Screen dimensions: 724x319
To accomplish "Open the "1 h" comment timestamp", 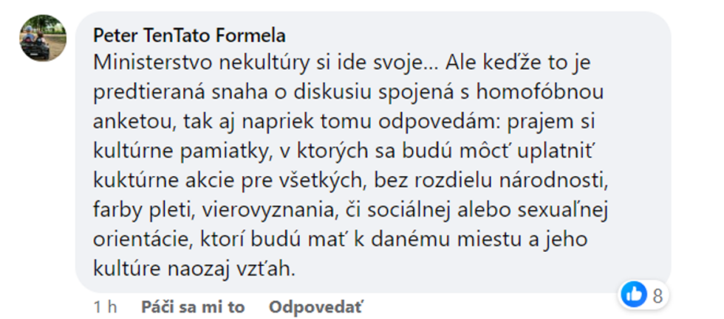I will pos(104,306).
